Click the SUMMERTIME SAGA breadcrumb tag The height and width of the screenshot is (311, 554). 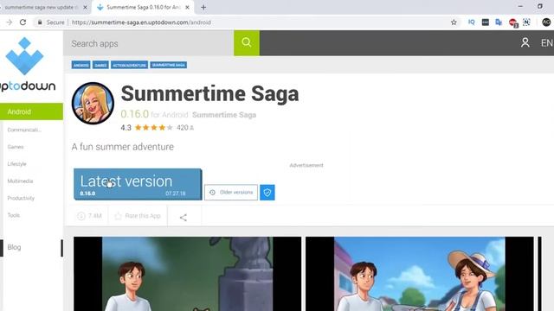click(169, 66)
